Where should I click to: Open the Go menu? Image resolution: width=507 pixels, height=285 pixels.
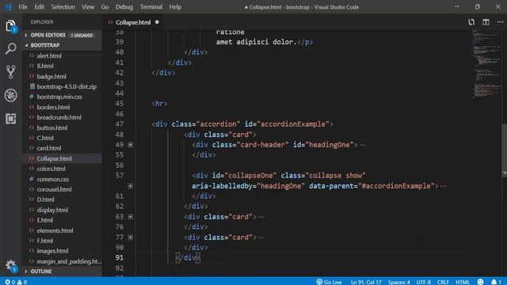(x=105, y=7)
